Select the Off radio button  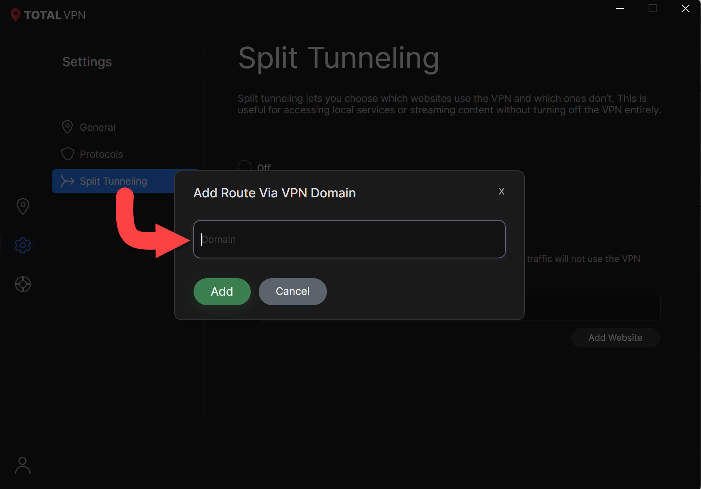pos(244,166)
